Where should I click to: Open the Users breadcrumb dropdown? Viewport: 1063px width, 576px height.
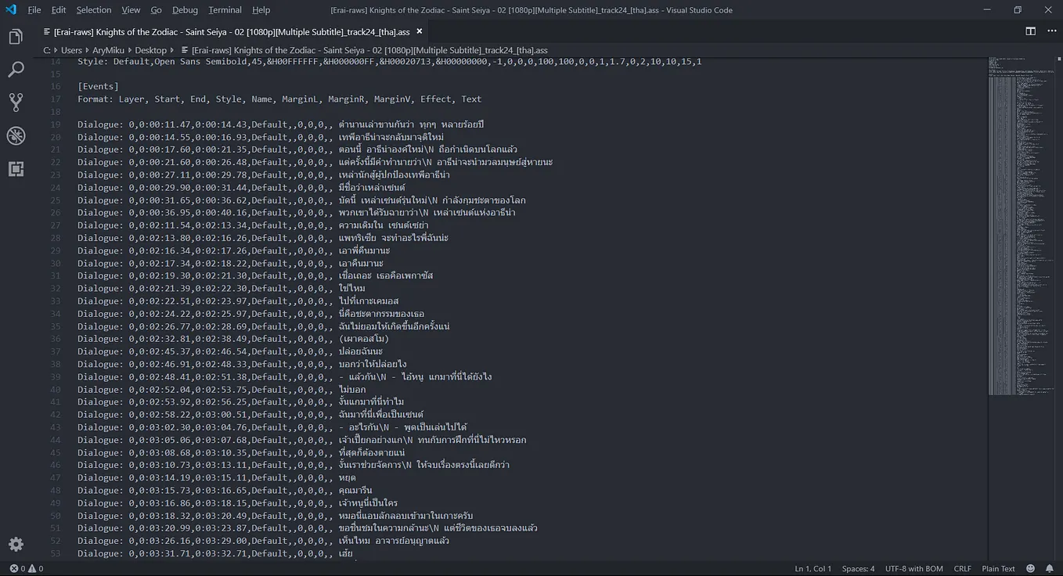(71, 49)
